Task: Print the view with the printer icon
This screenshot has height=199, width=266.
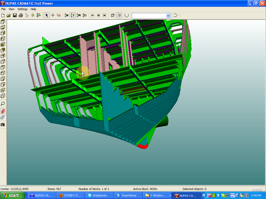Action: pos(21,15)
